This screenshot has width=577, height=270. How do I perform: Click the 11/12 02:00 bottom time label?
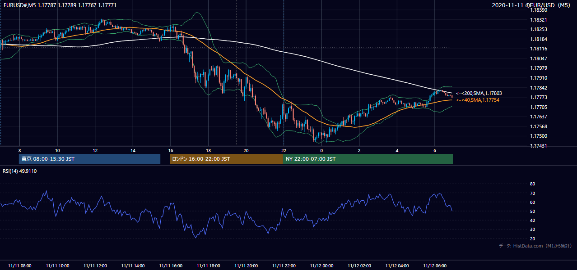point(359,266)
